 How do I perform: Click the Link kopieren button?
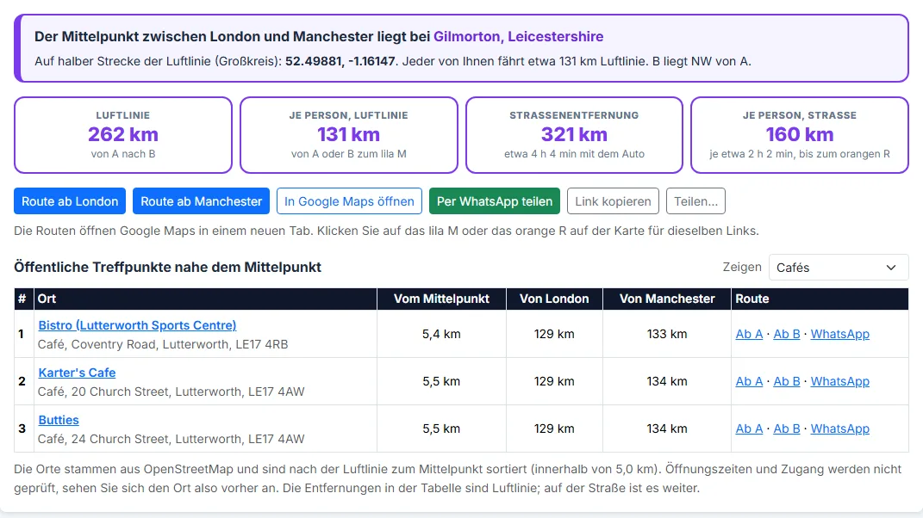tap(613, 201)
